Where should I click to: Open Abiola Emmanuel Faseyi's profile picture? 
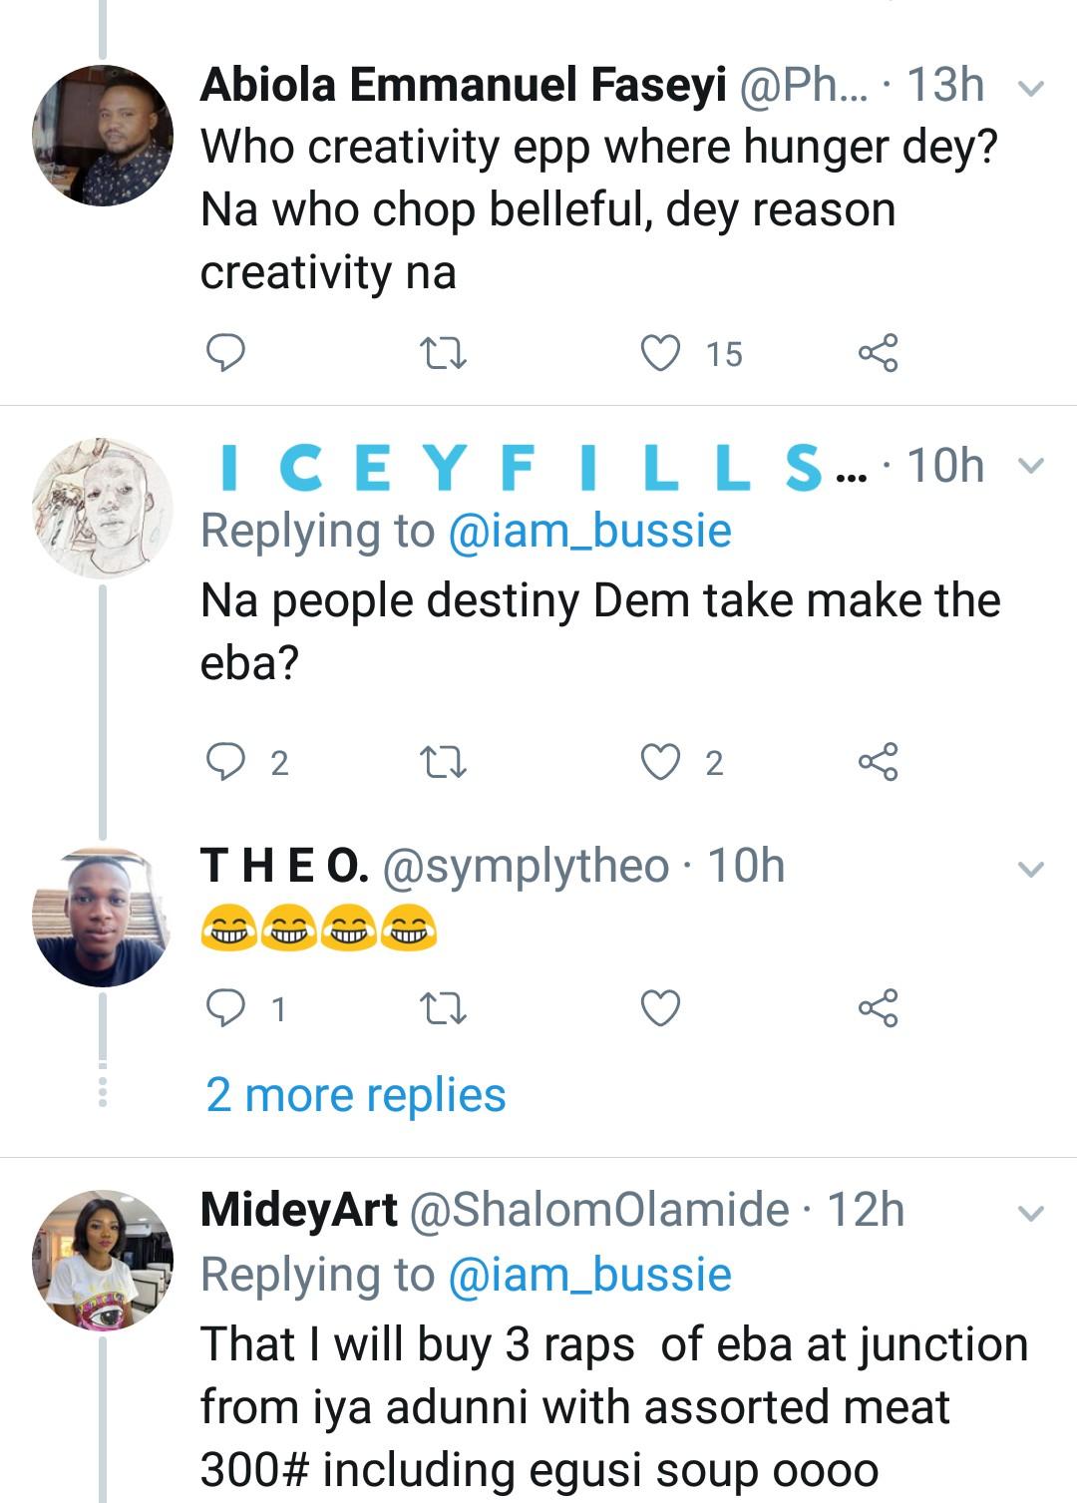pyautogui.click(x=103, y=136)
